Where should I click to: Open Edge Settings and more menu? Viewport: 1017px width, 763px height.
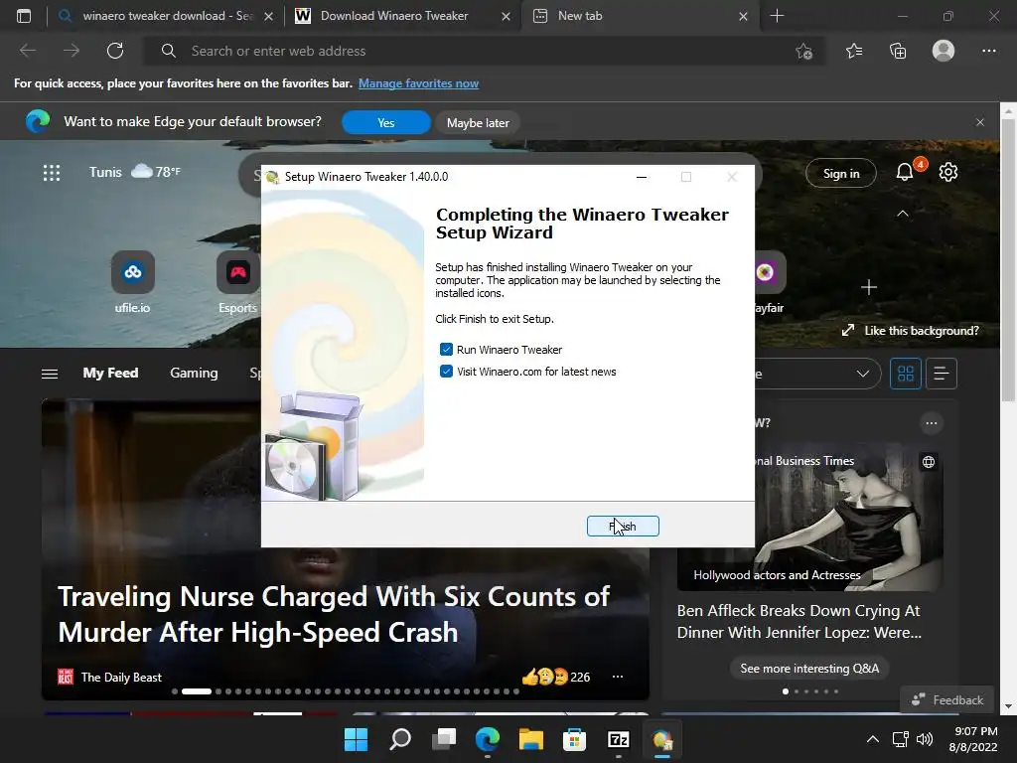tap(989, 51)
